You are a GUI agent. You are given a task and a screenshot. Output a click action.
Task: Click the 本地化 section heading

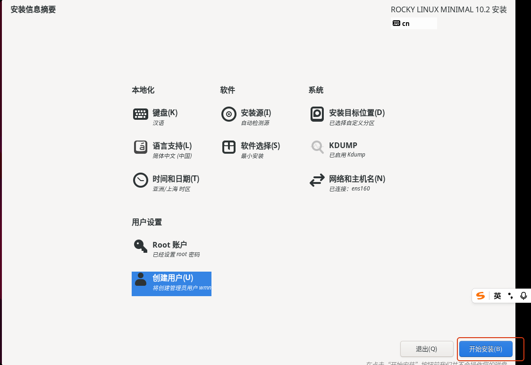click(143, 90)
